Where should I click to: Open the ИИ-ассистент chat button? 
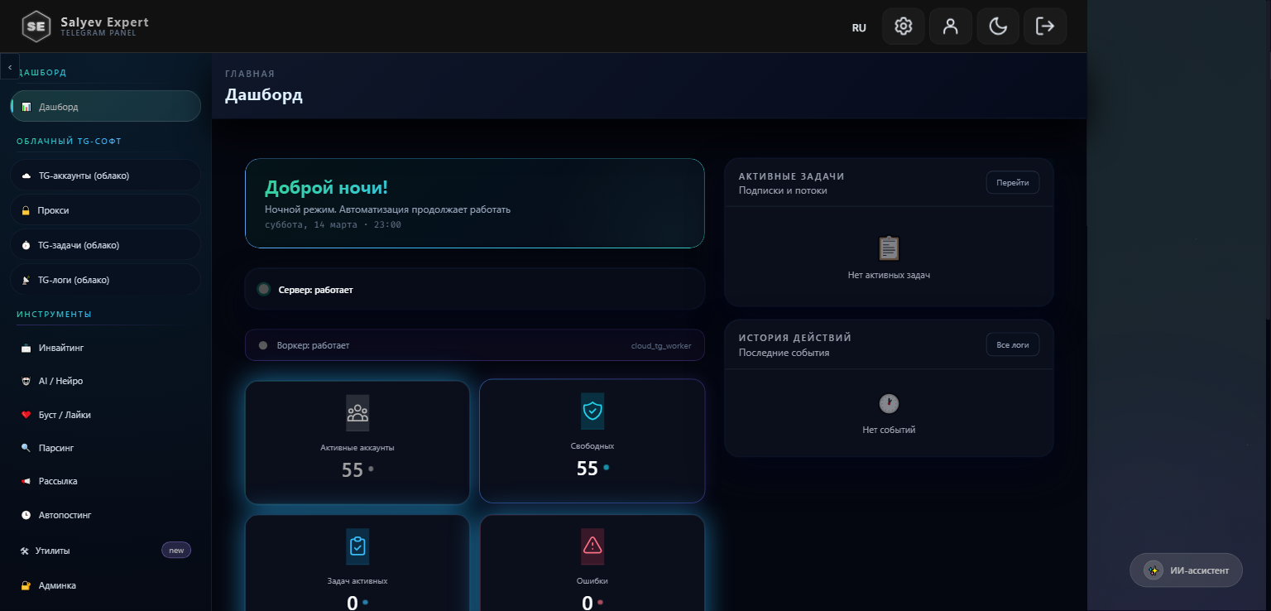tap(1186, 570)
